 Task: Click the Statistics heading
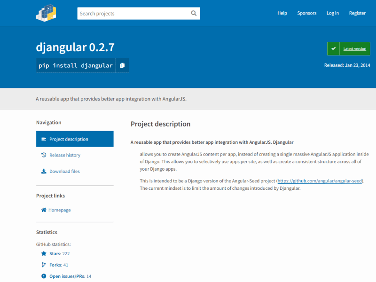(47, 232)
